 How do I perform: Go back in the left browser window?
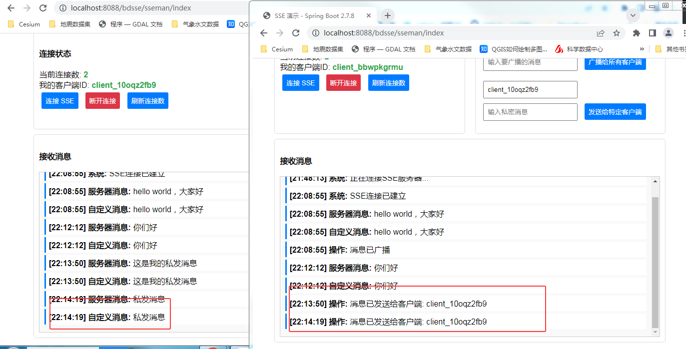[11, 8]
